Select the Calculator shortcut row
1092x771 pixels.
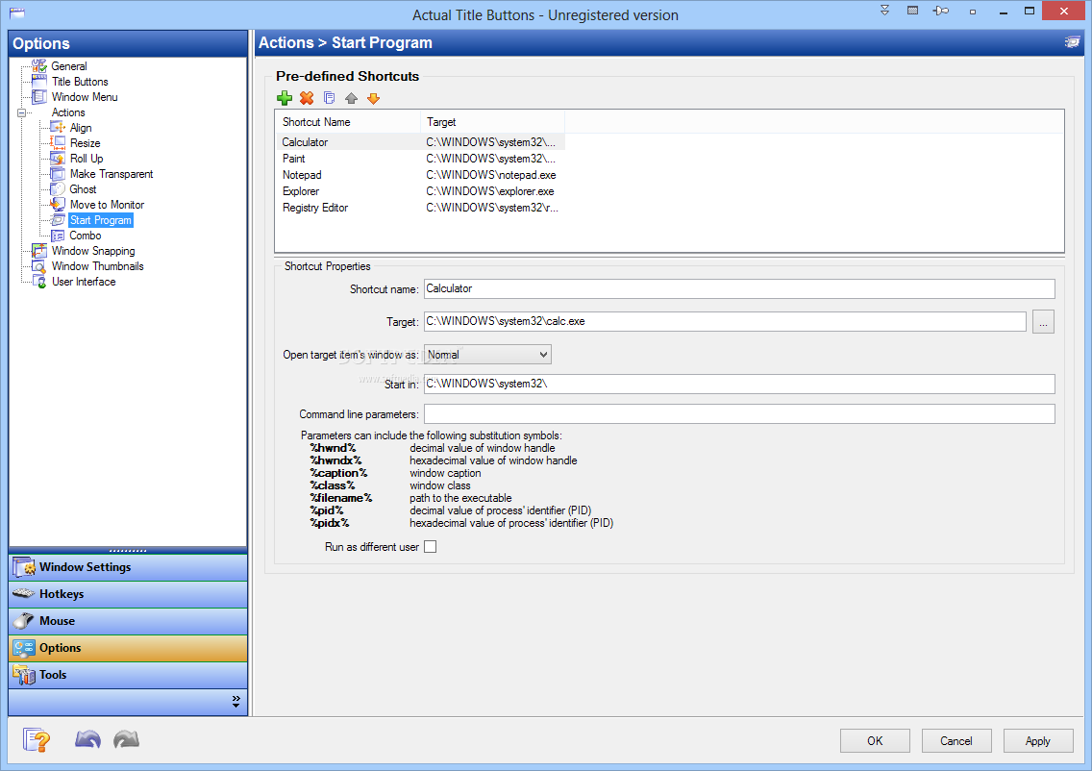click(x=421, y=142)
